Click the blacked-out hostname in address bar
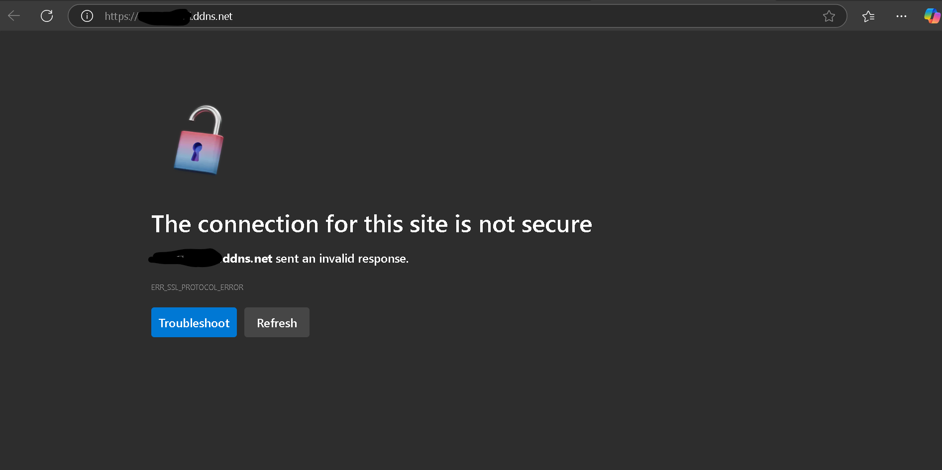Image resolution: width=942 pixels, height=470 pixels. pyautogui.click(x=164, y=17)
